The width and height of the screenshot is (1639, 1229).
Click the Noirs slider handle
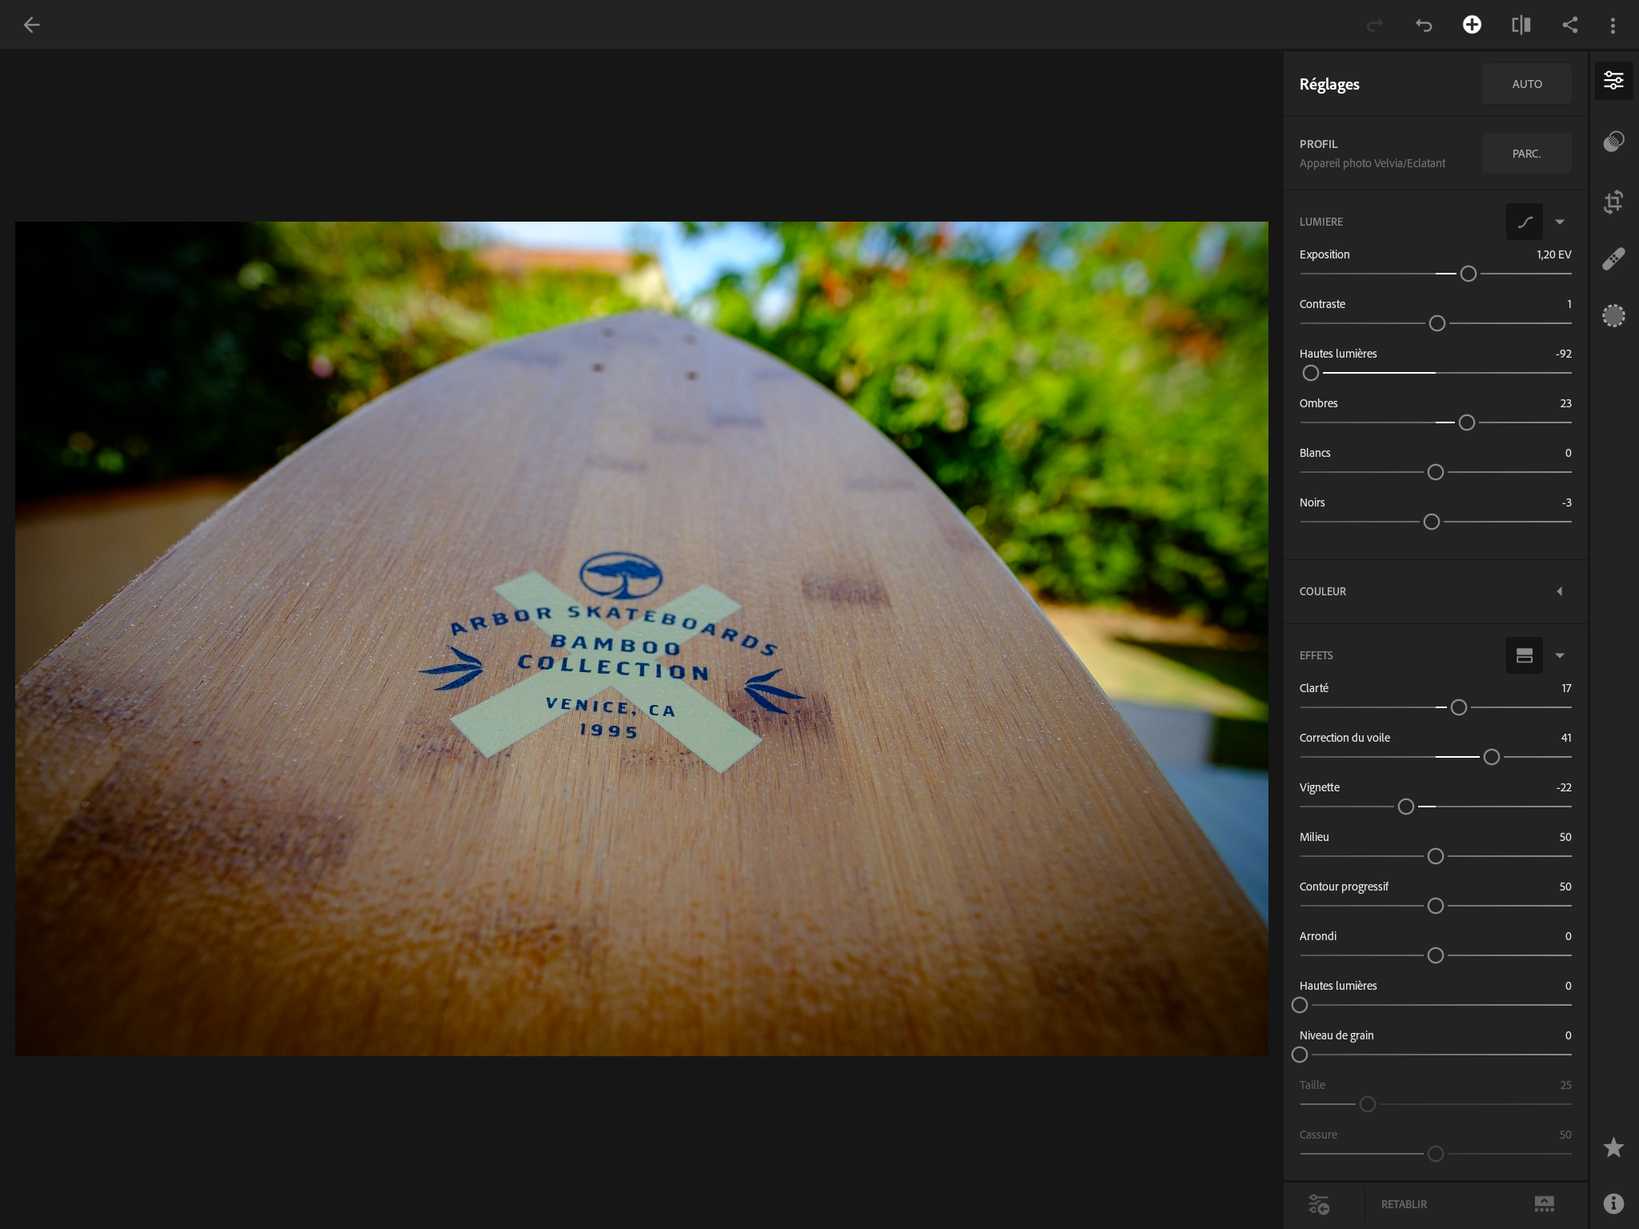(x=1432, y=522)
